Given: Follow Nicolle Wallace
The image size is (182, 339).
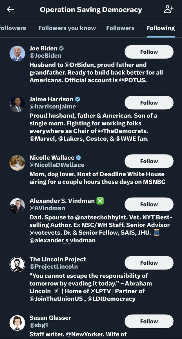Looking at the screenshot, I should coord(149,161).
